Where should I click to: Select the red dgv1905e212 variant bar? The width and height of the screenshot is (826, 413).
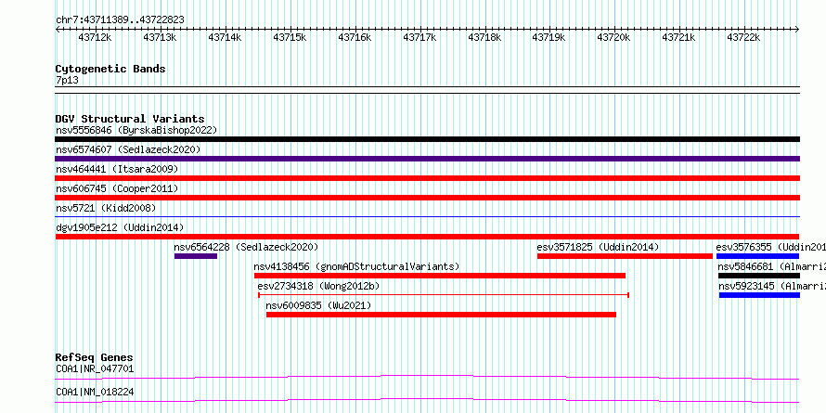tap(427, 237)
